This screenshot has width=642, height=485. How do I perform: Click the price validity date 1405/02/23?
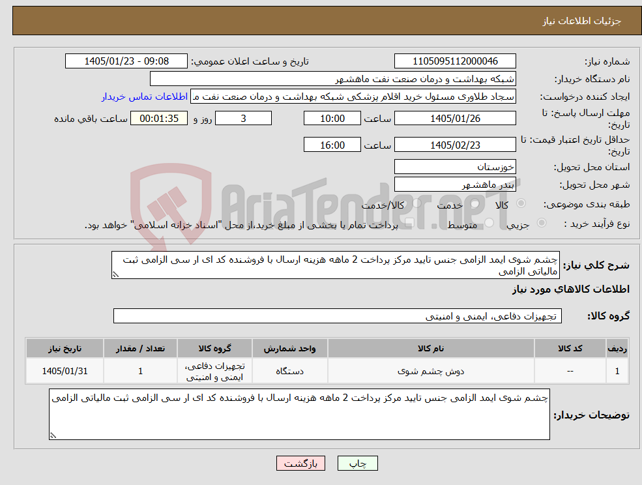click(x=455, y=145)
